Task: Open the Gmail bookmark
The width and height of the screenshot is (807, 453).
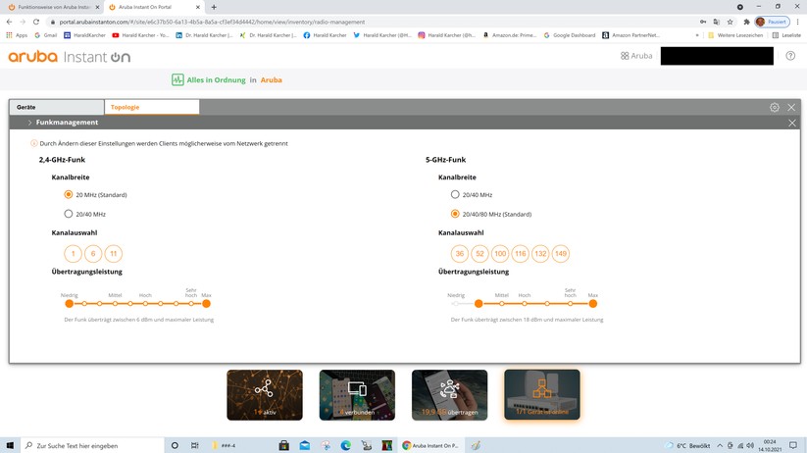Action: click(46, 35)
